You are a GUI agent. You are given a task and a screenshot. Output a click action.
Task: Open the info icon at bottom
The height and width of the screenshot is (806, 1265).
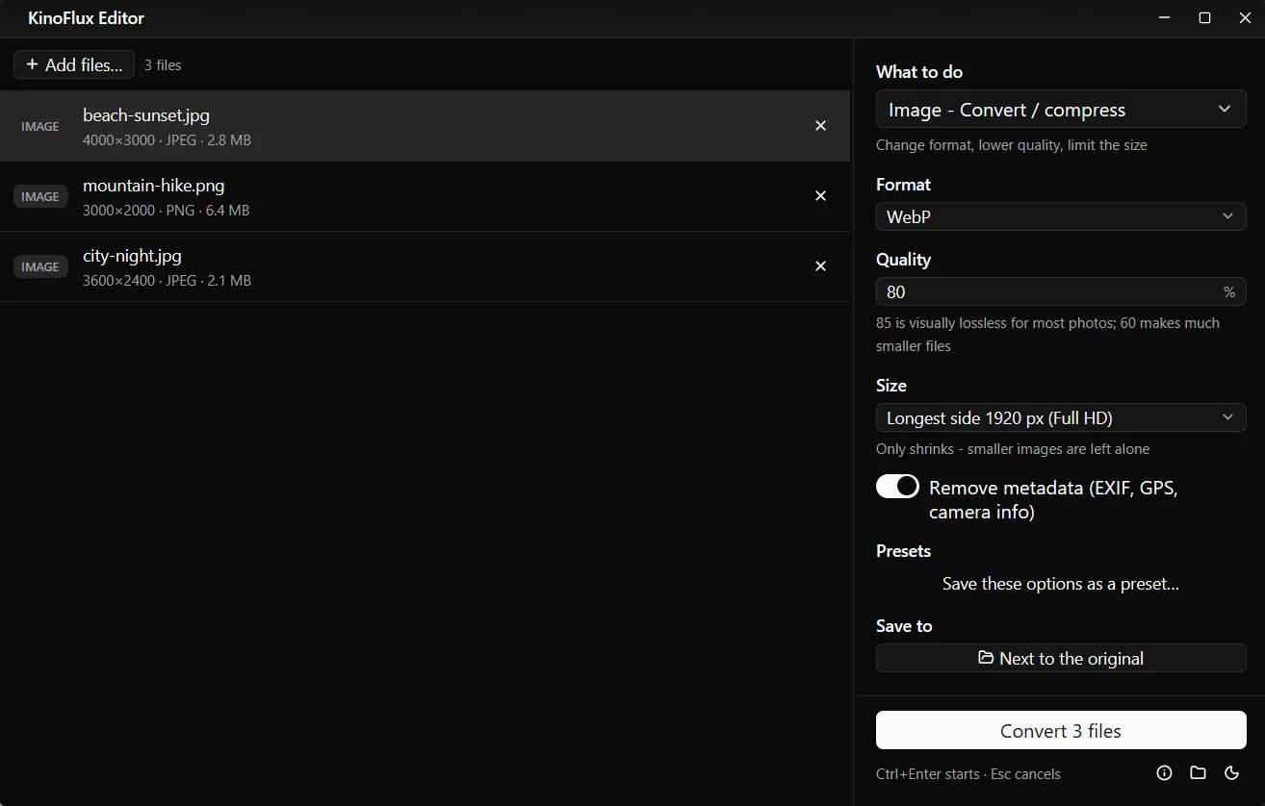click(1164, 772)
